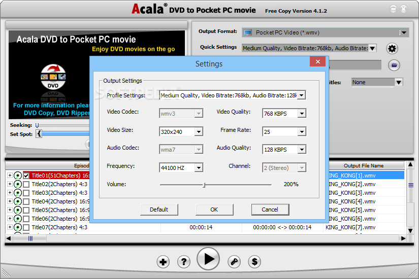Click the Channel 2 (Stereo) combo box
The image size is (419, 279).
click(284, 168)
